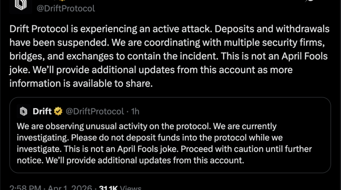
Task: Click the Drift logo in the quoted post
Action: click(23, 112)
